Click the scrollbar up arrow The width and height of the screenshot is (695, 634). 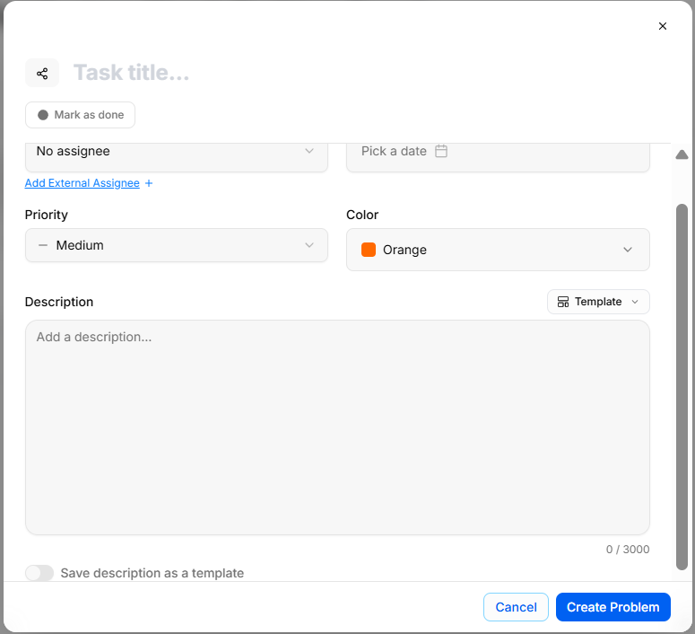point(682,154)
